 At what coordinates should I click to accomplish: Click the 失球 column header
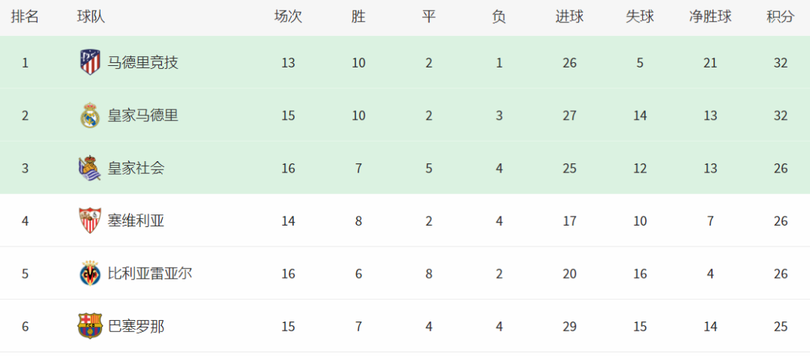pos(640,17)
